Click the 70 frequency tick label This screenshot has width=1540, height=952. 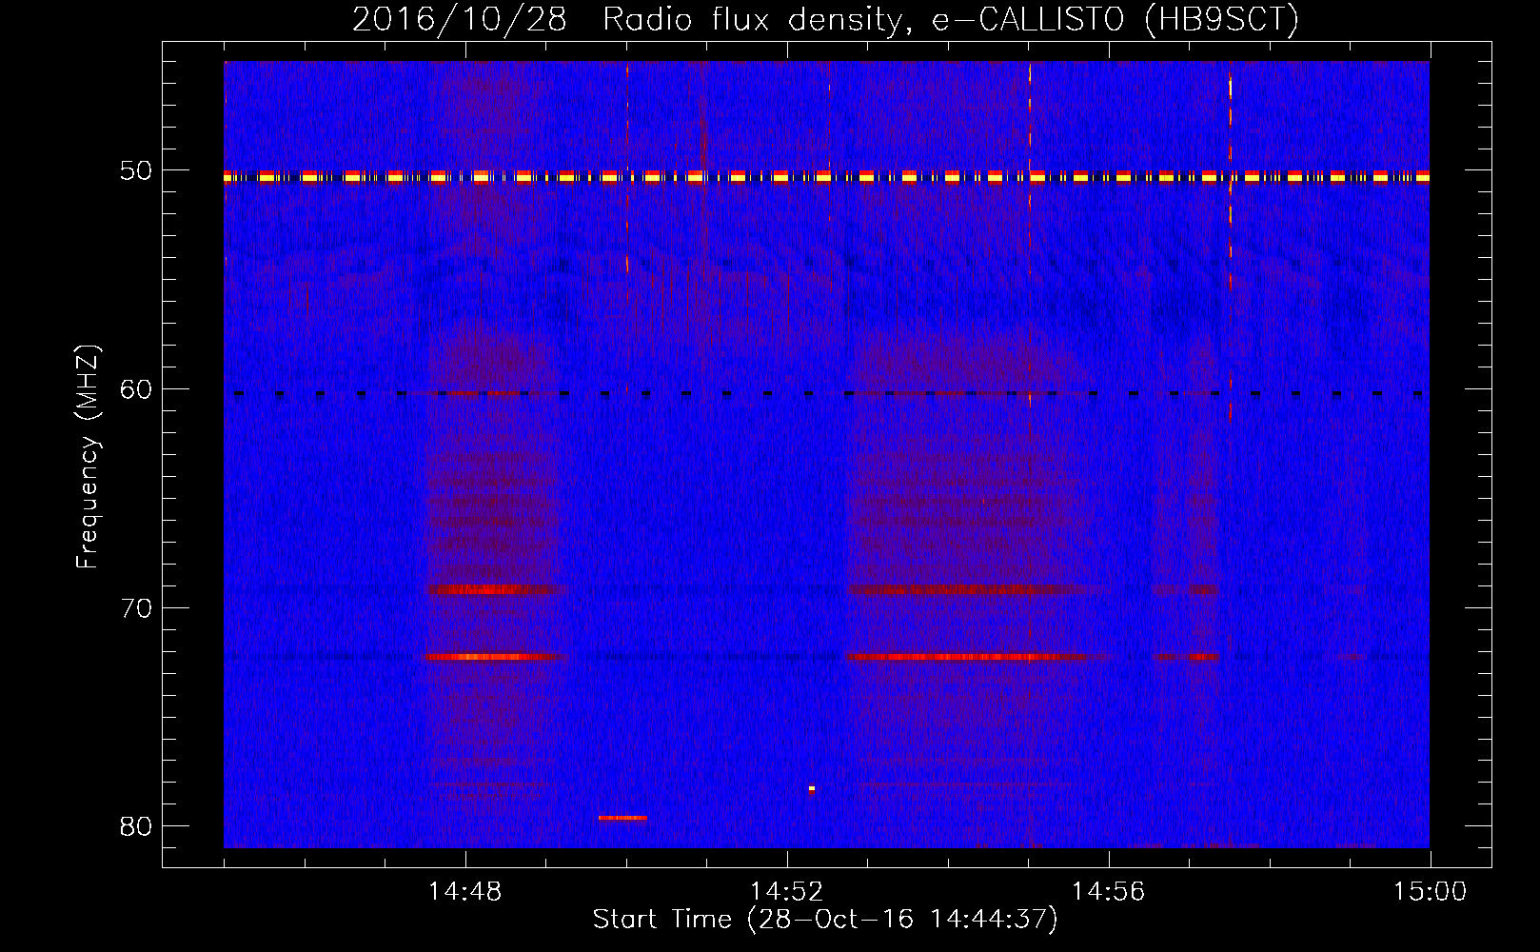tap(136, 608)
